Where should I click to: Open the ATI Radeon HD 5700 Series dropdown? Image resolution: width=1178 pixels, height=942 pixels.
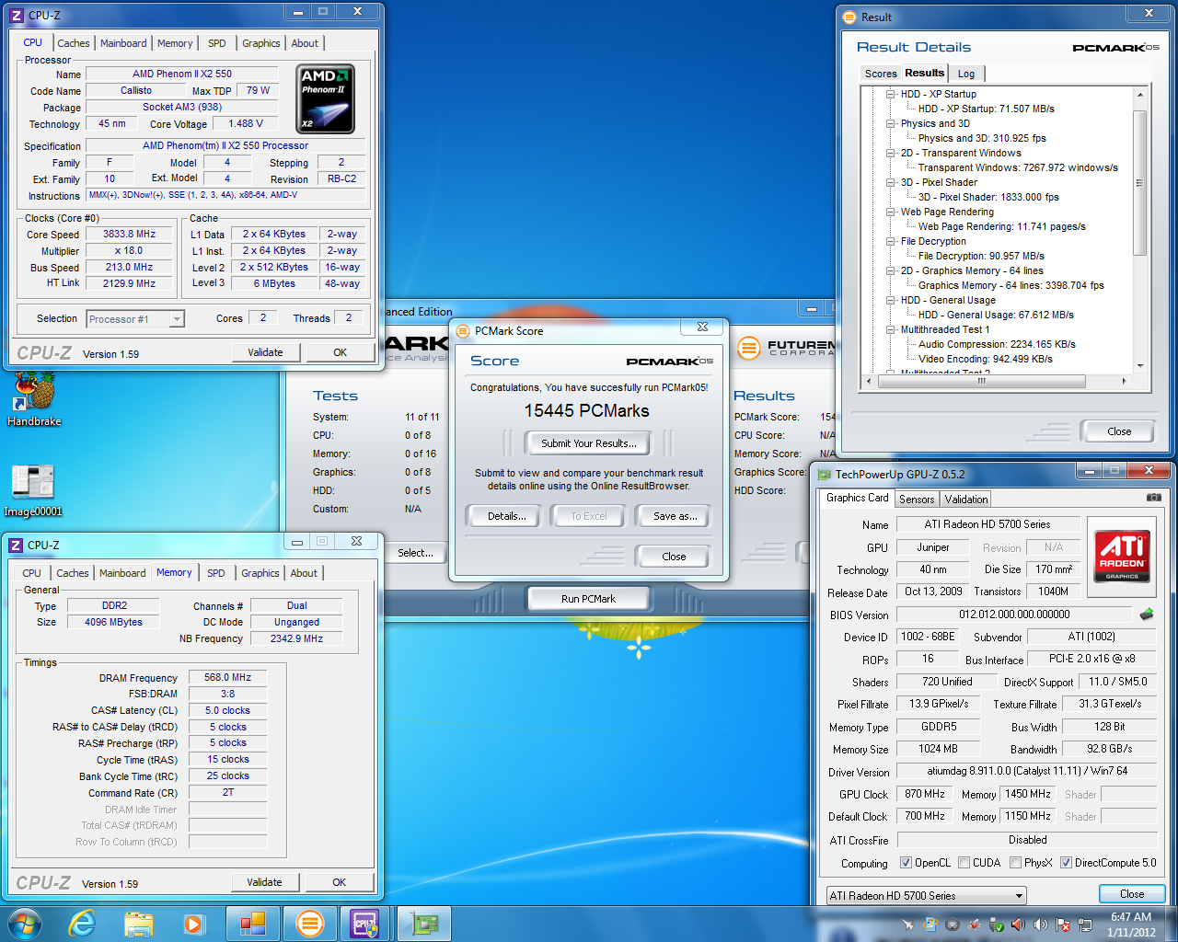925,895
